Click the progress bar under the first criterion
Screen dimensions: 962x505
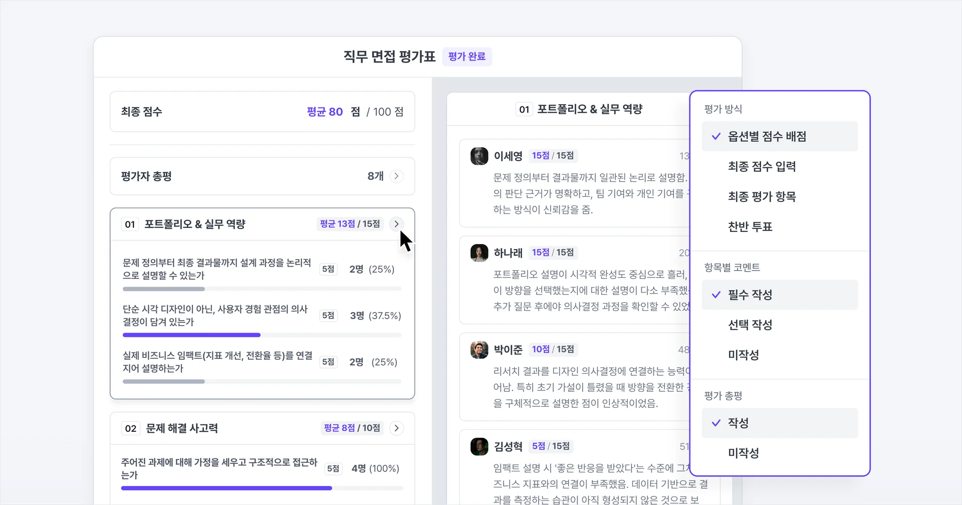(262, 289)
